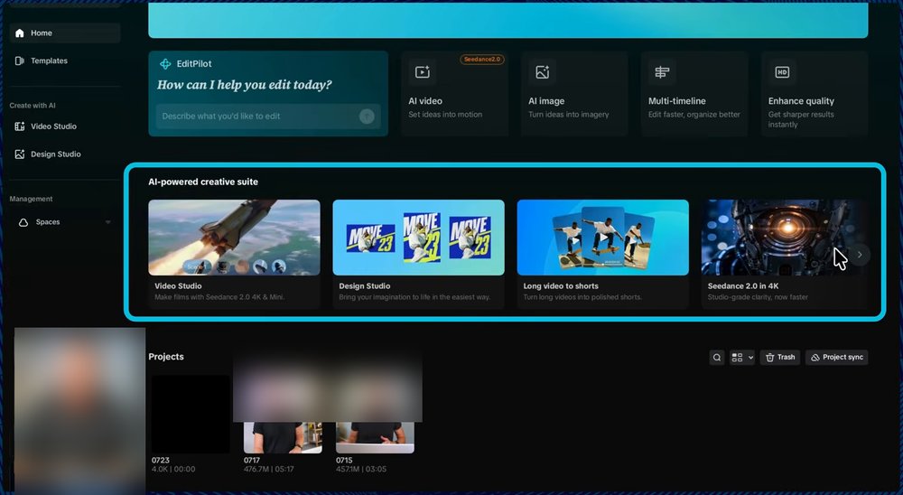Click the Spaces cloud icon
This screenshot has height=495, width=903.
[23, 222]
